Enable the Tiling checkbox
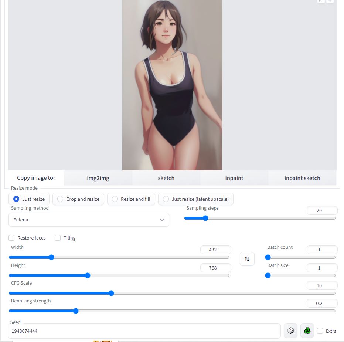The image size is (344, 342). pos(58,238)
